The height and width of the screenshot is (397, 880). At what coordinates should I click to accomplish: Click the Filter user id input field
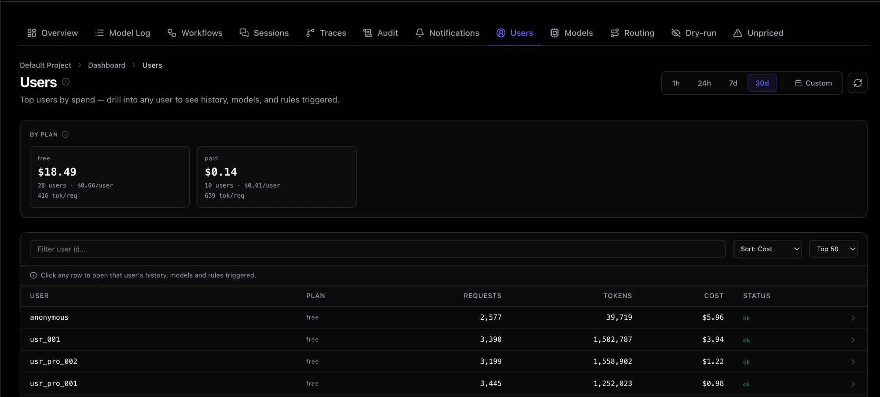378,249
